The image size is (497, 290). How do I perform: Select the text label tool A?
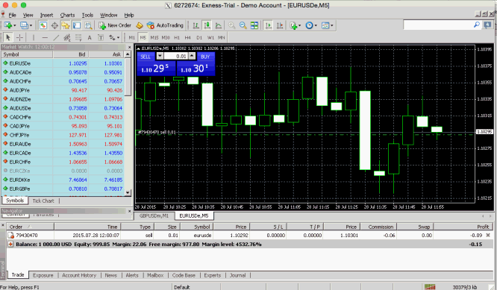(x=90, y=38)
